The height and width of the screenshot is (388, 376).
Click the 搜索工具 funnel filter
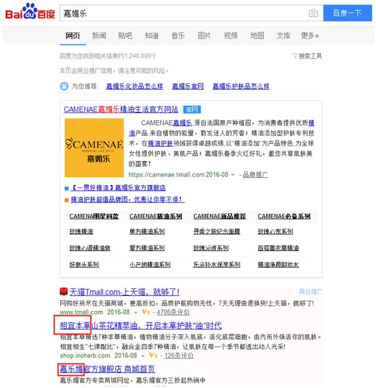pyautogui.click(x=307, y=56)
